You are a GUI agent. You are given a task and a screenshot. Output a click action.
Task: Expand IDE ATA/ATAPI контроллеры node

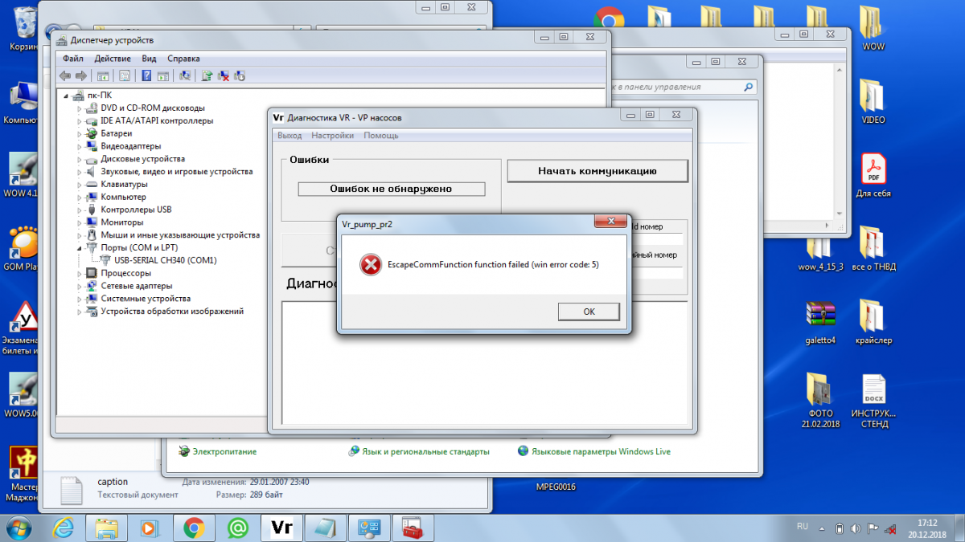point(80,120)
